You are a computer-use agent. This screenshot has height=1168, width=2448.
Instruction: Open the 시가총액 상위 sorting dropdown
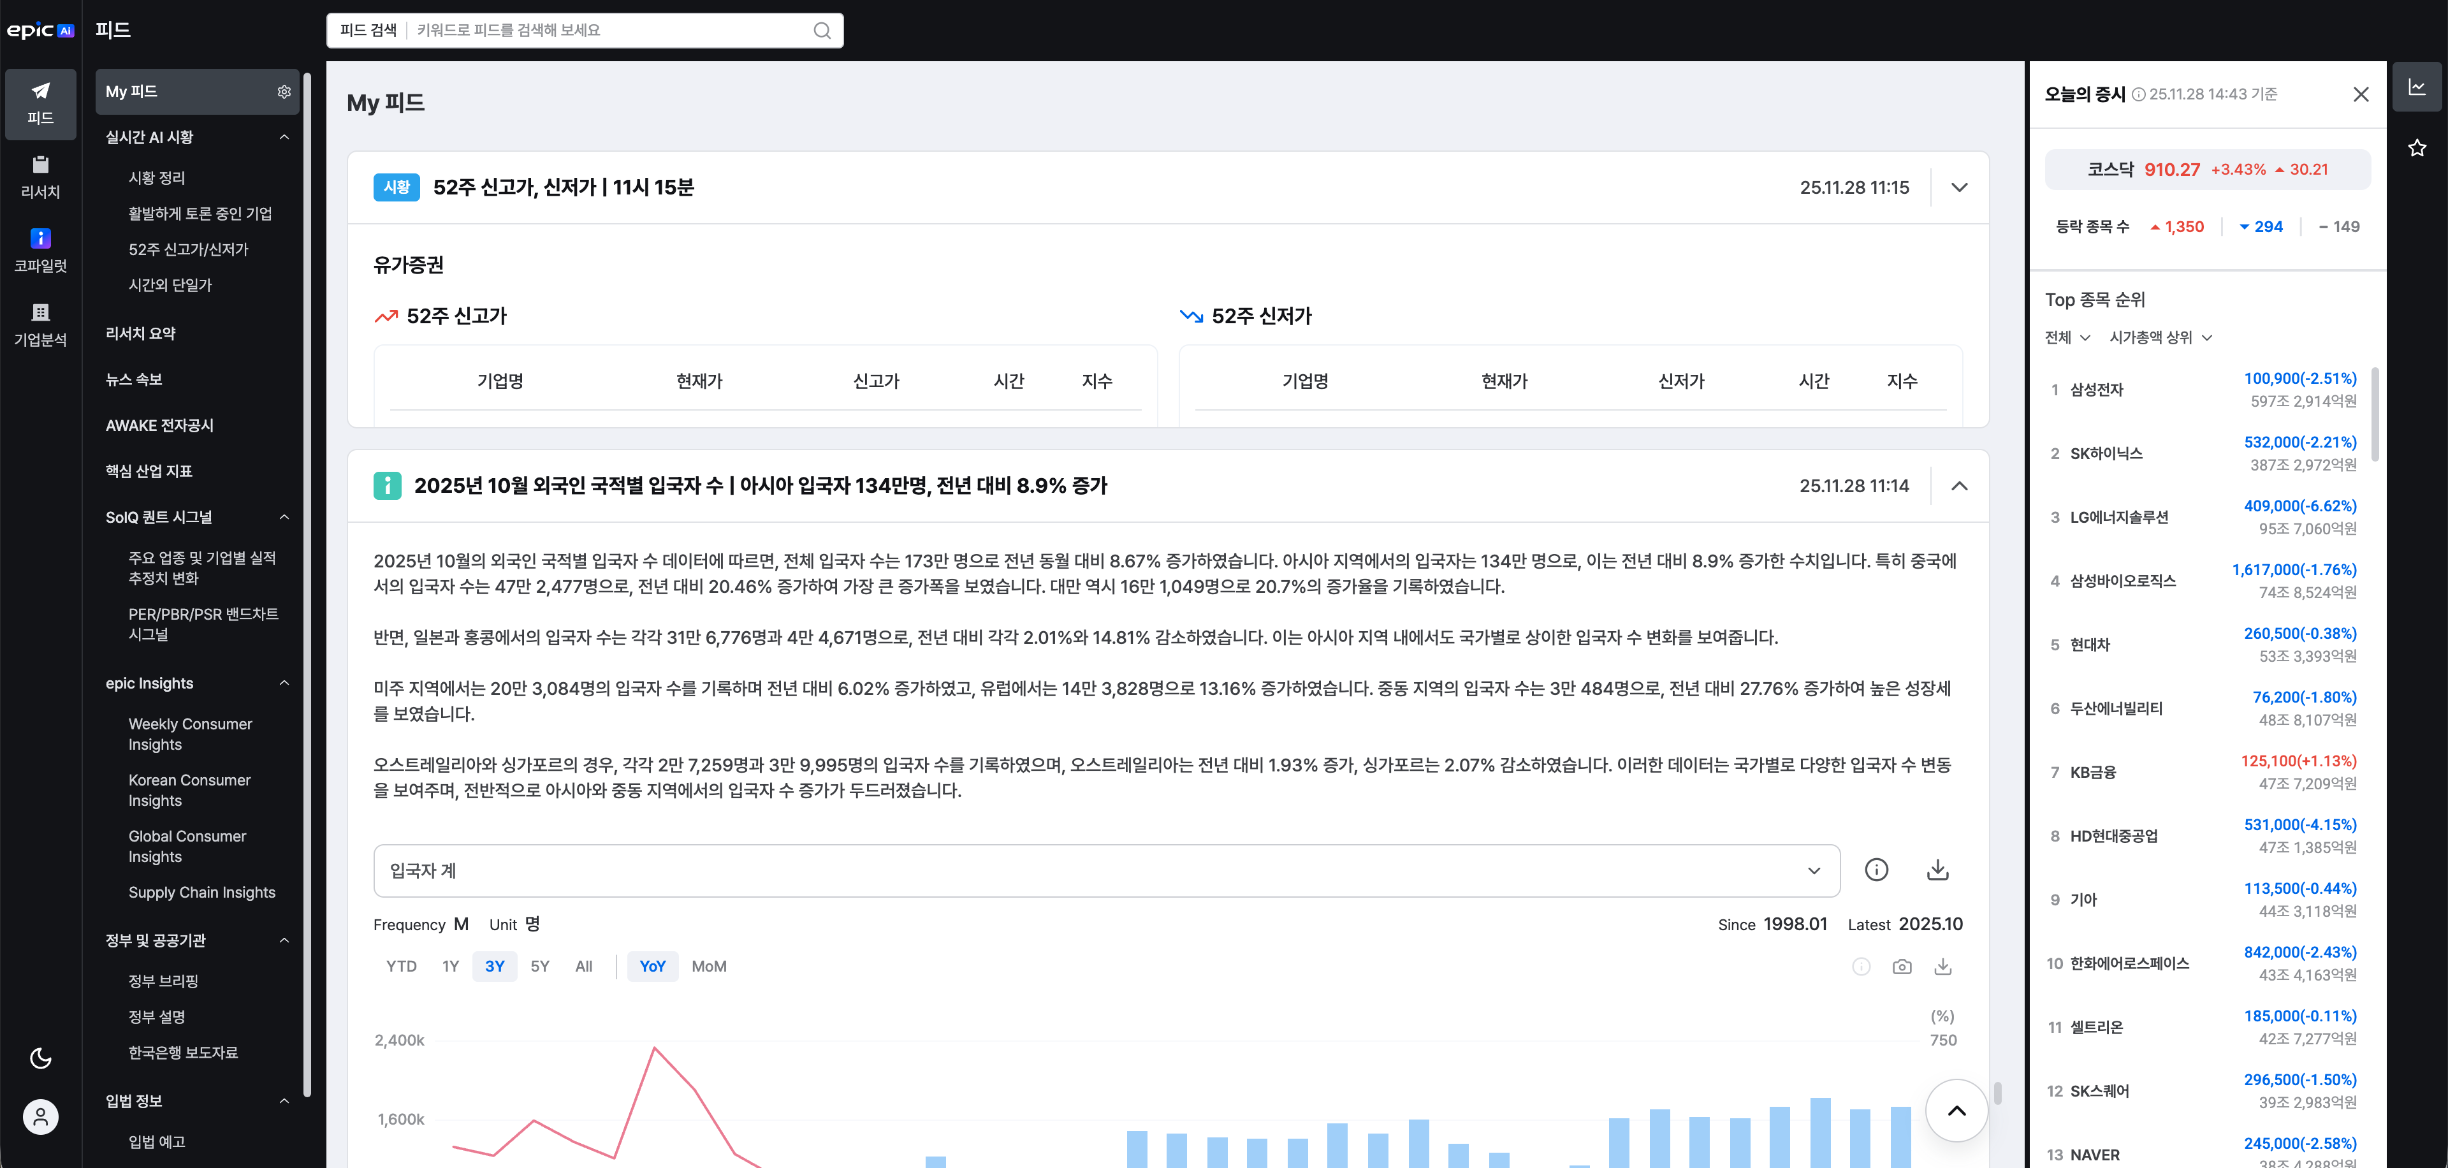[2161, 337]
